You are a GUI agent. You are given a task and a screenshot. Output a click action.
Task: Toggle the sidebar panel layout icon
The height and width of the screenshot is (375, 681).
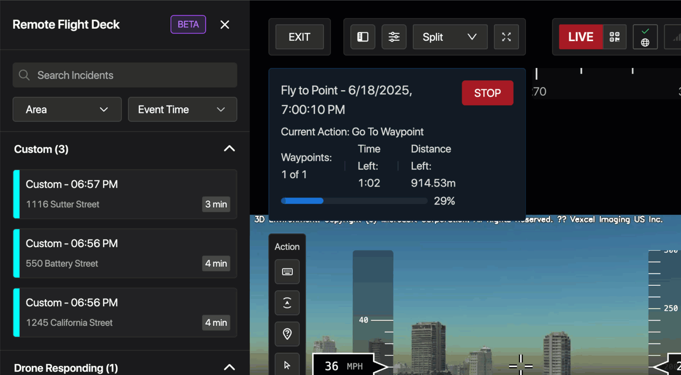pyautogui.click(x=363, y=37)
